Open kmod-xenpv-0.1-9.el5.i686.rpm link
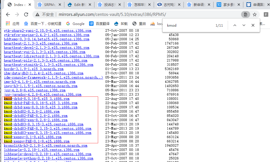The image size is (270, 162). point(33,137)
